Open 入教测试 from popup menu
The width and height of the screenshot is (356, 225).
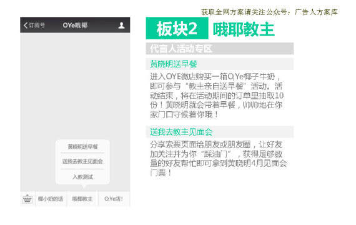tap(82, 177)
